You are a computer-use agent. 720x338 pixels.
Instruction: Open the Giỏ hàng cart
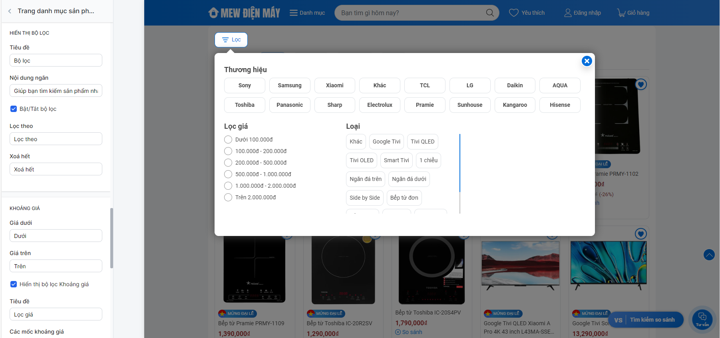coord(633,13)
